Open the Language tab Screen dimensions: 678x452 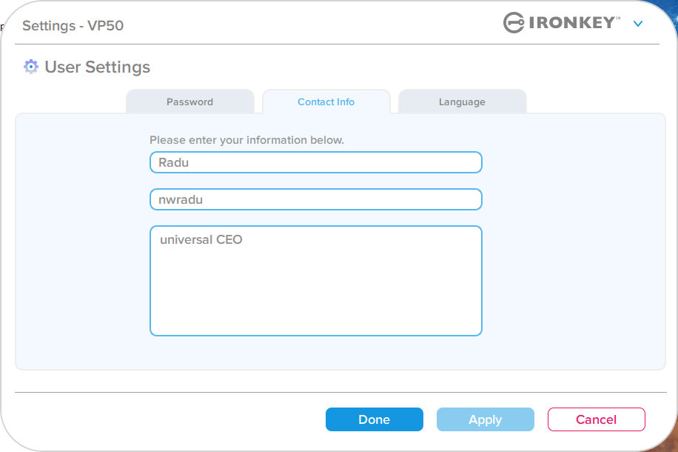tap(462, 102)
